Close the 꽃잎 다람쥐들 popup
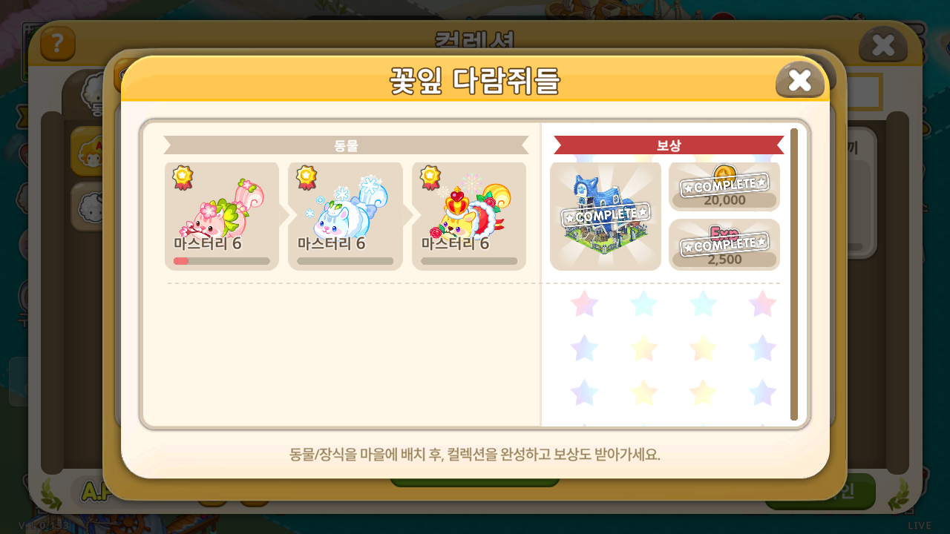The width and height of the screenshot is (950, 534). click(x=800, y=79)
